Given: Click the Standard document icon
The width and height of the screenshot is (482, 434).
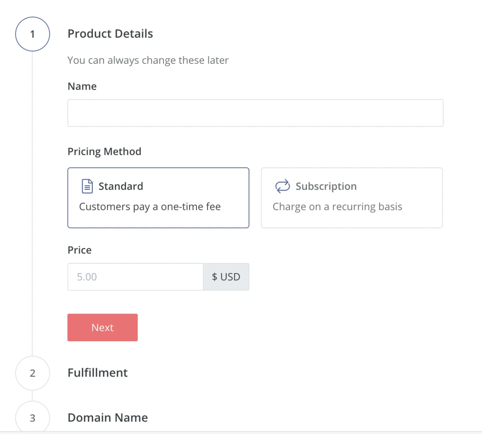Looking at the screenshot, I should (87, 186).
